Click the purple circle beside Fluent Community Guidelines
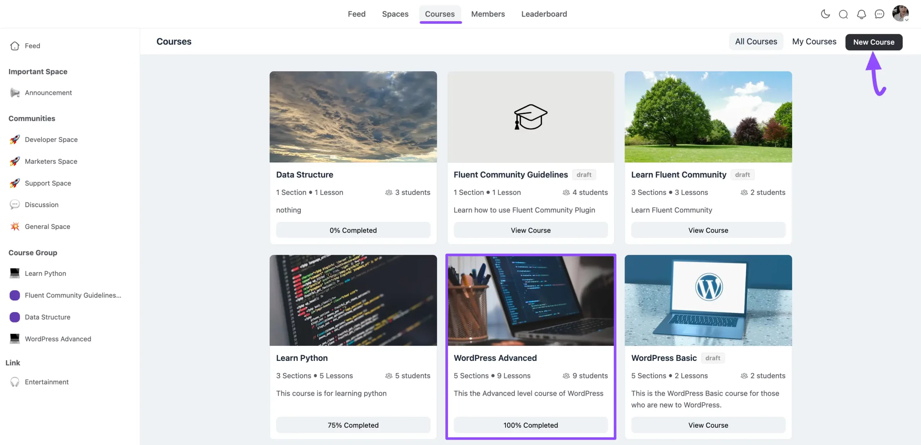This screenshot has width=921, height=445. coord(15,295)
